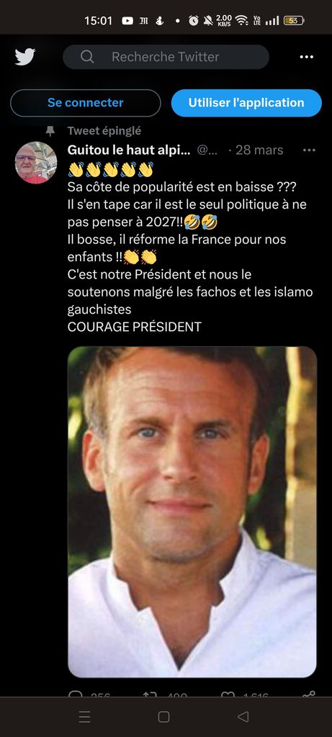This screenshot has height=737, width=332.
Task: Tap the share icon on tweet
Action: click(x=309, y=694)
